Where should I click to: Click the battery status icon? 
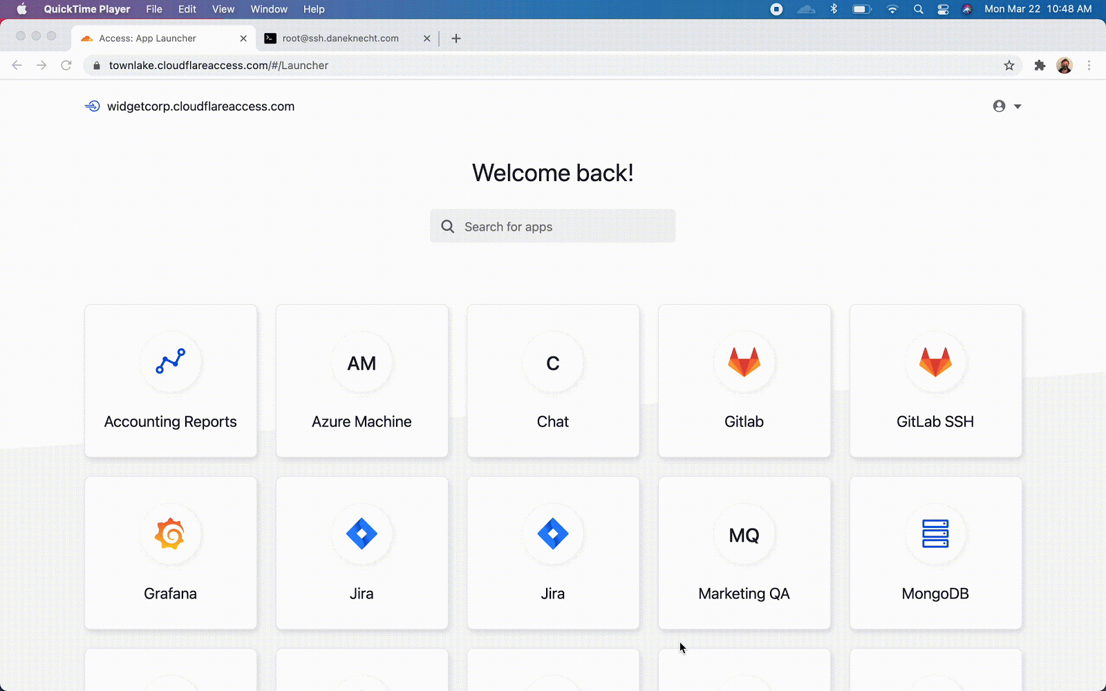(x=862, y=9)
